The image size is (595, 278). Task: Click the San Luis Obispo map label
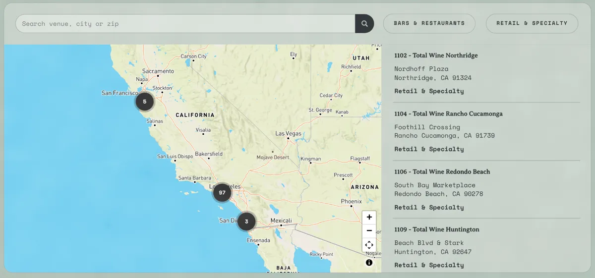(175, 157)
